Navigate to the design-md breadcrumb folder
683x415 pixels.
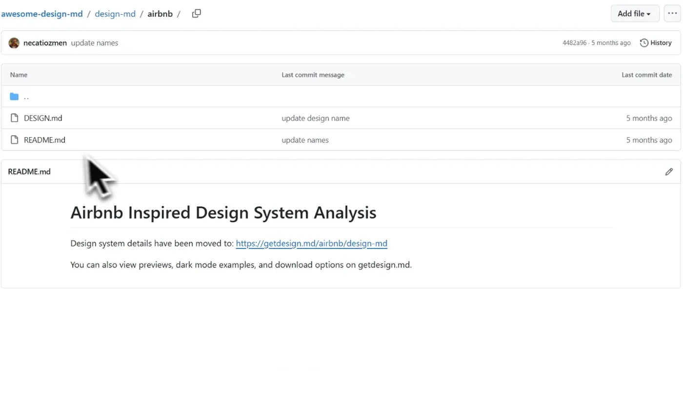point(115,14)
